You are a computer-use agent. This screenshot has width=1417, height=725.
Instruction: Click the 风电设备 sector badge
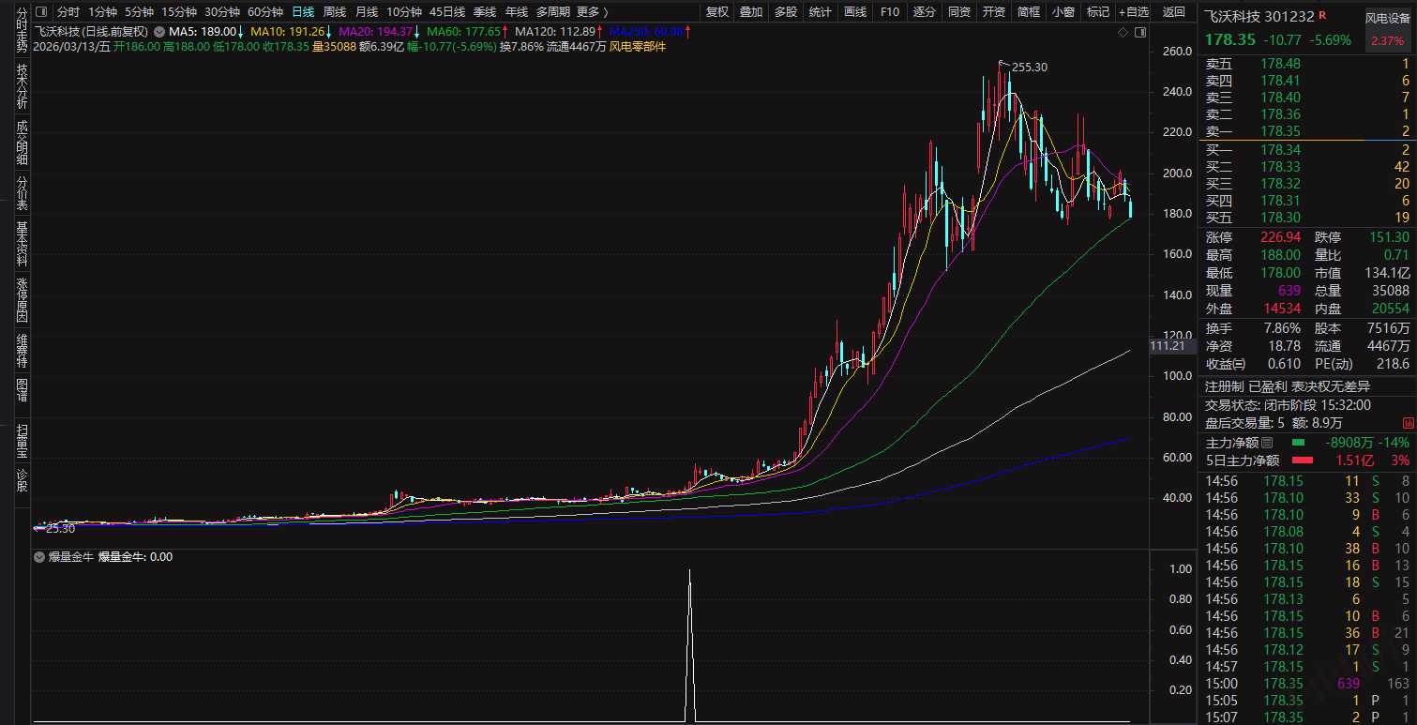point(1388,17)
